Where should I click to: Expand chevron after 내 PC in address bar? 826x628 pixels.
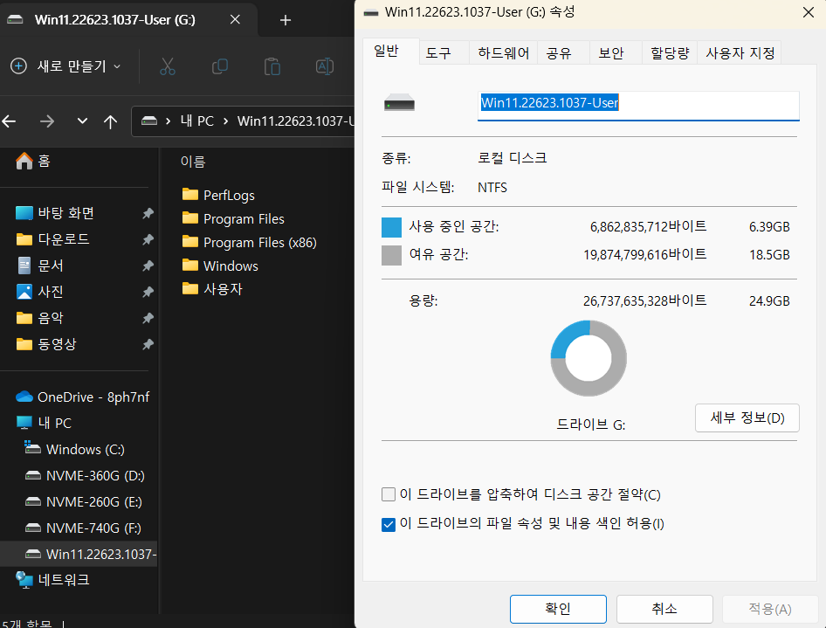click(225, 121)
